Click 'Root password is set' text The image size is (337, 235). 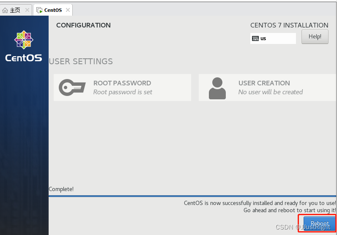[123, 92]
